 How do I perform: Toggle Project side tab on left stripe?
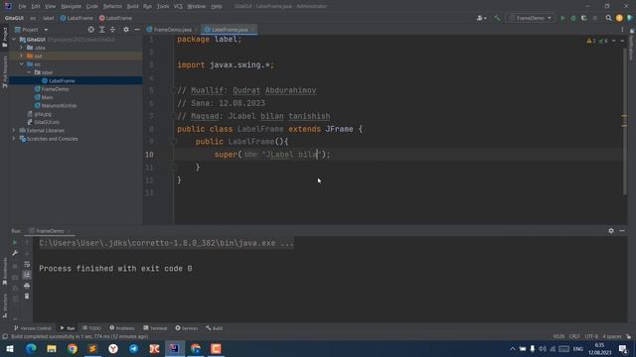click(x=5, y=38)
